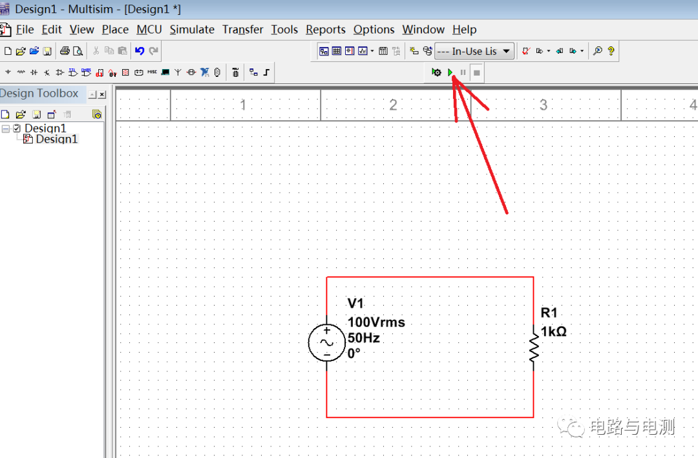The image size is (698, 458).
Task: Open the MCU component group
Action: click(x=235, y=72)
